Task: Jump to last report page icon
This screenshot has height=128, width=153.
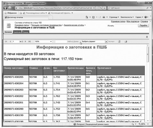Action: (x=30, y=42)
